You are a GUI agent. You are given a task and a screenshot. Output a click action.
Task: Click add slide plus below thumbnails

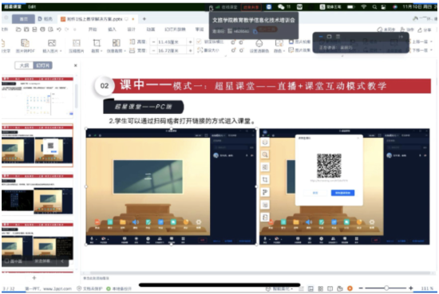pyautogui.click(x=34, y=278)
